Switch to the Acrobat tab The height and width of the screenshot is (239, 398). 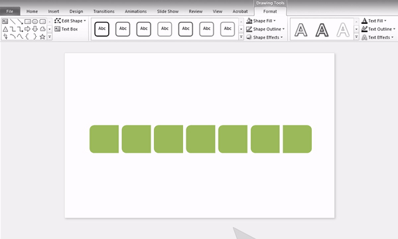point(240,11)
